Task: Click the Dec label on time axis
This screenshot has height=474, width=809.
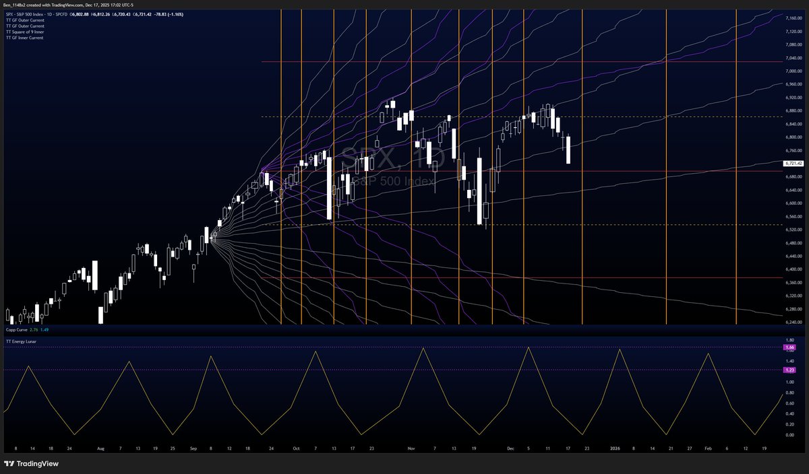Action: tap(510, 447)
